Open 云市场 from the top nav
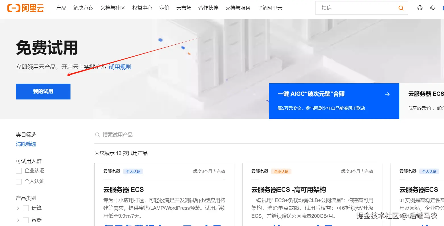 click(184, 8)
